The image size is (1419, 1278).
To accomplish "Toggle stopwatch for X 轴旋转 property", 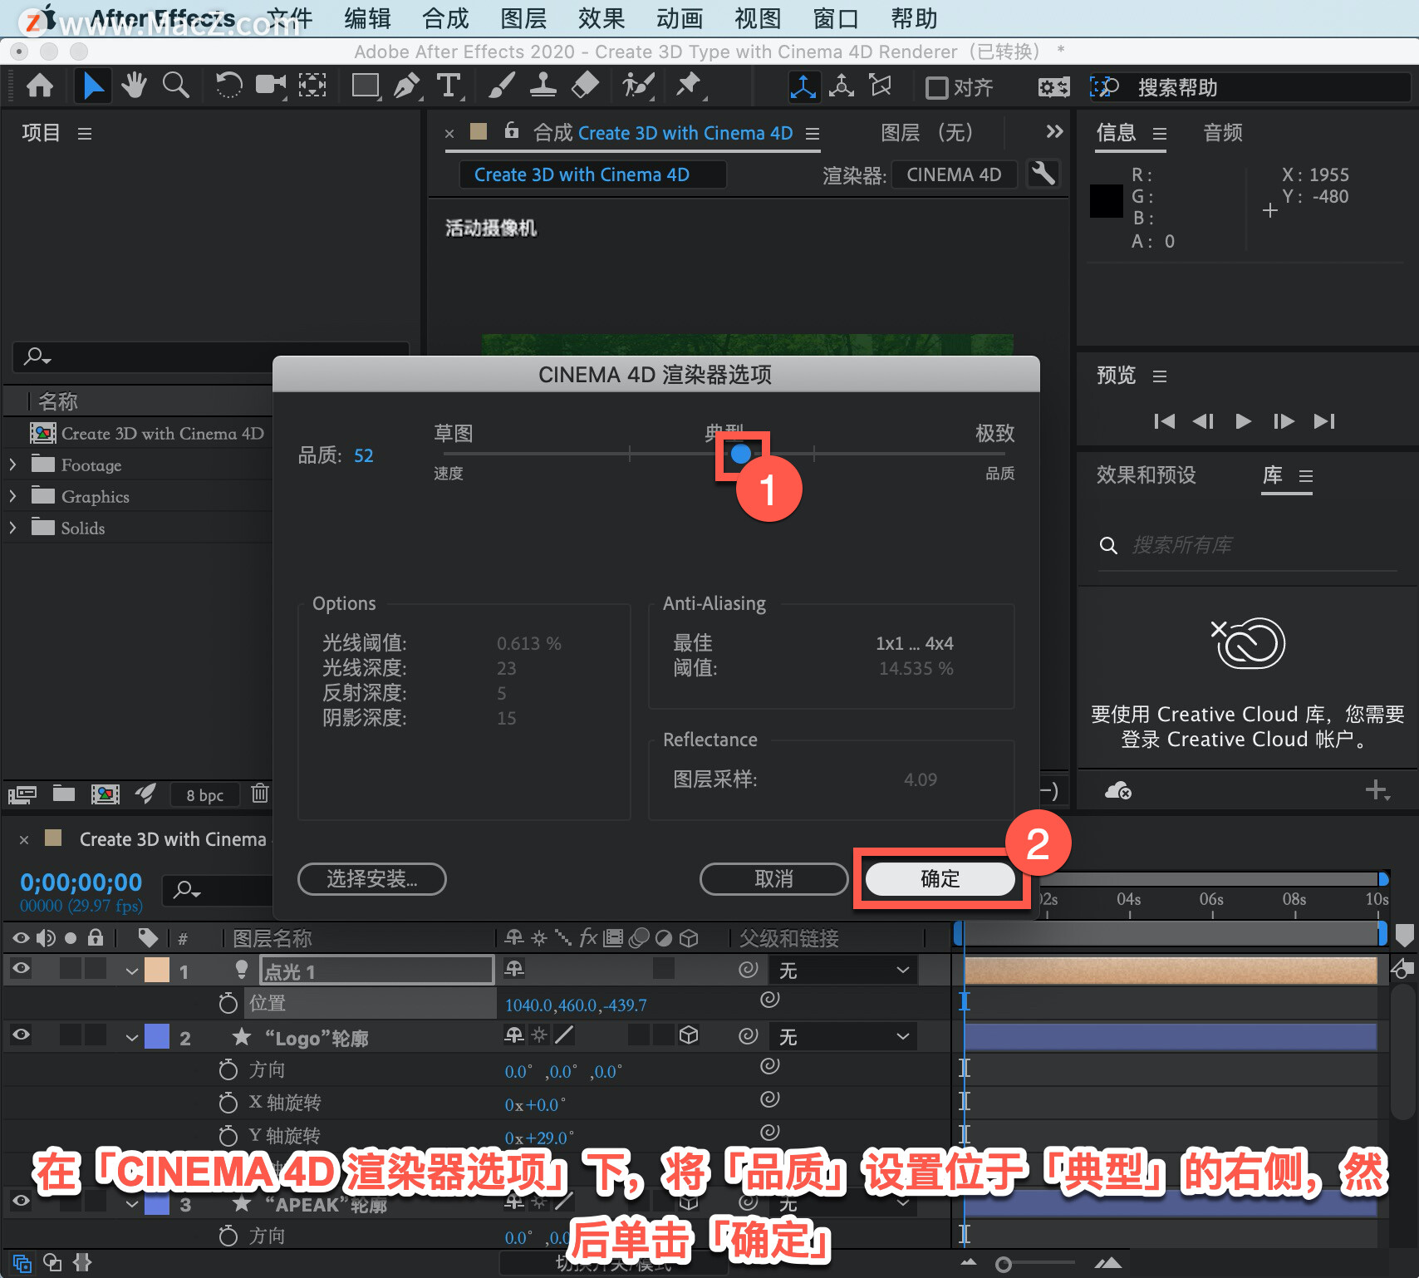I will (228, 1103).
